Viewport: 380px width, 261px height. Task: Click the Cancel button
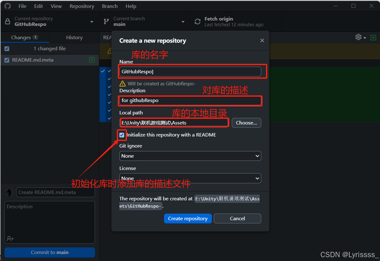[x=237, y=218]
